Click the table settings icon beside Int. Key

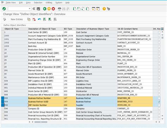[x=162, y=29]
